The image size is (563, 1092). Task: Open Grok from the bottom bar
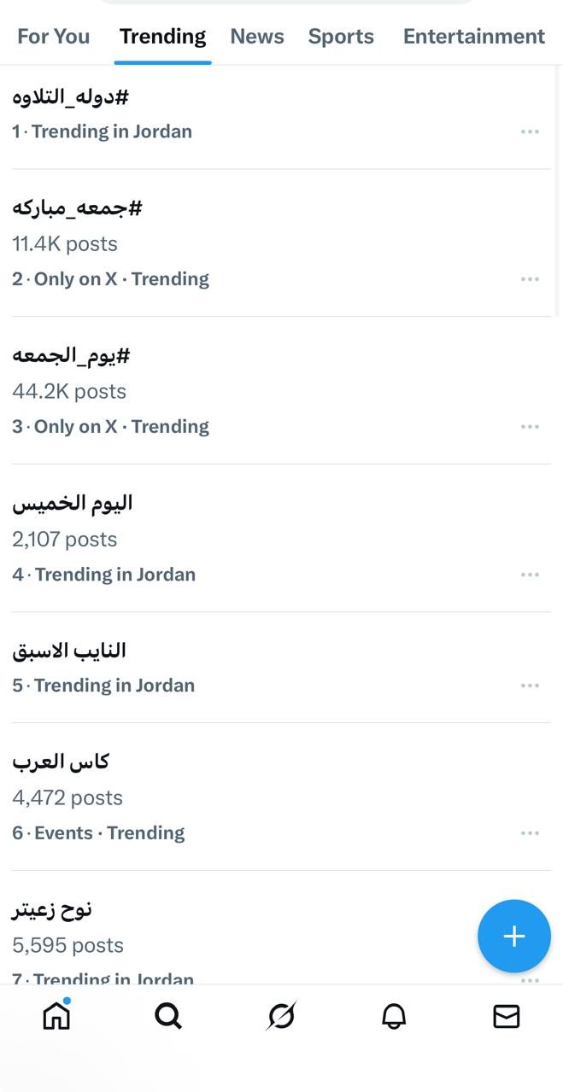point(281,1016)
